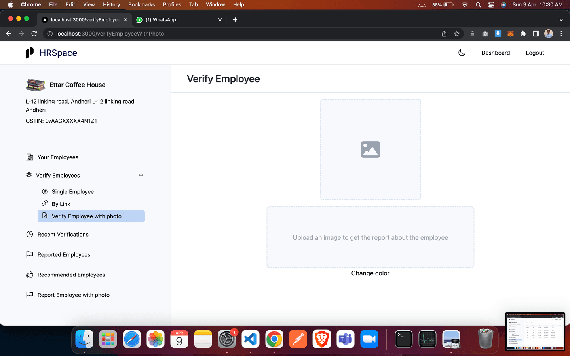Open the Bookmarks menu

(x=141, y=4)
